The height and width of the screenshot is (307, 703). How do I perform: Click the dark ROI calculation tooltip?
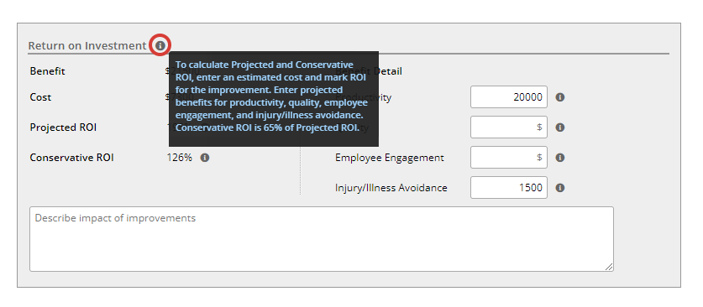click(274, 99)
